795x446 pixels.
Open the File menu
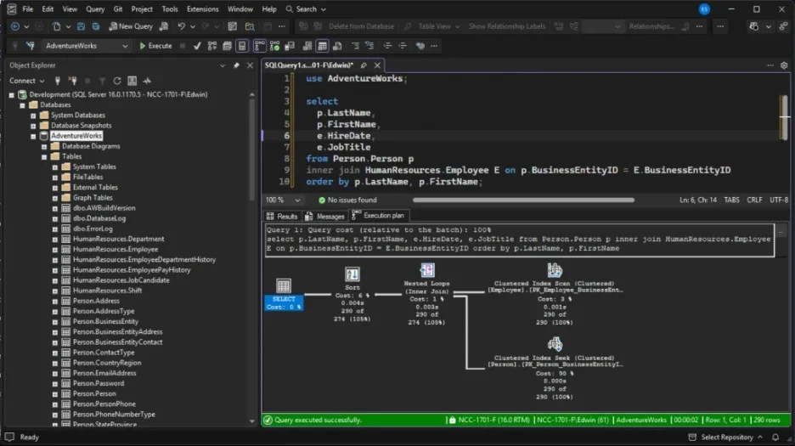(28, 9)
